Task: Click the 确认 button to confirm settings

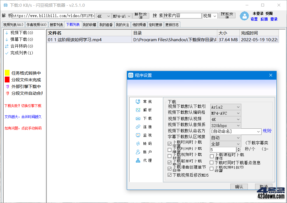Action: coord(239,186)
